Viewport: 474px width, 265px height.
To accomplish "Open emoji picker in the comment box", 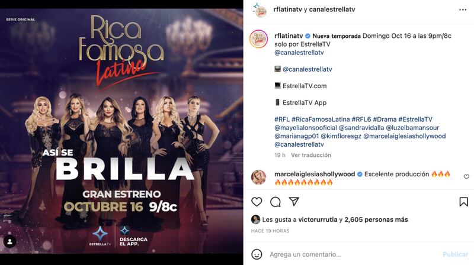I will coord(257,254).
